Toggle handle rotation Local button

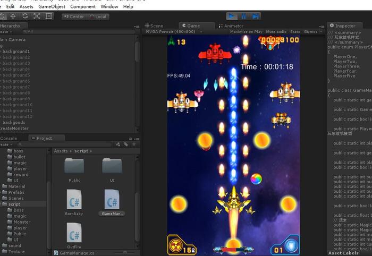pos(98,16)
